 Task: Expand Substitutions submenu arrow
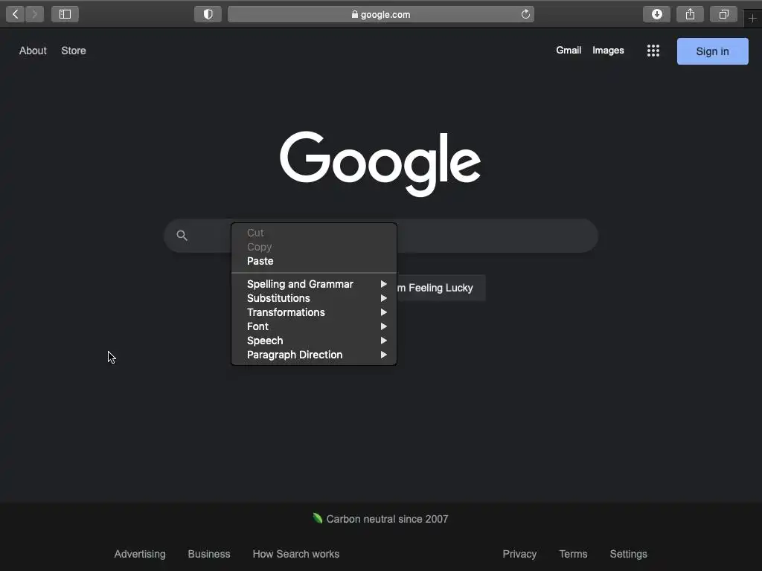tap(383, 298)
